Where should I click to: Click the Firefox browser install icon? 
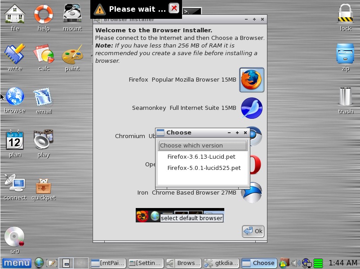click(252, 80)
